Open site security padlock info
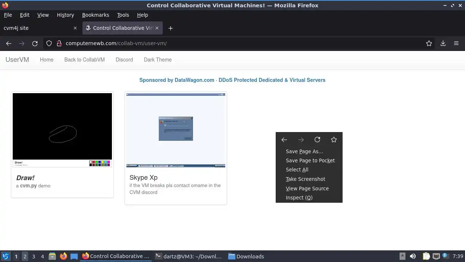Image resolution: width=465 pixels, height=262 pixels. (x=59, y=43)
